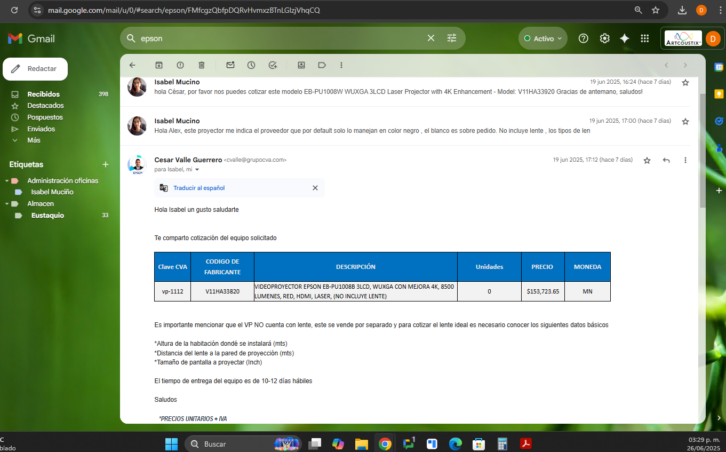The image size is (726, 452).
Task: Show recipient details for para Isabel
Action: coord(197,170)
